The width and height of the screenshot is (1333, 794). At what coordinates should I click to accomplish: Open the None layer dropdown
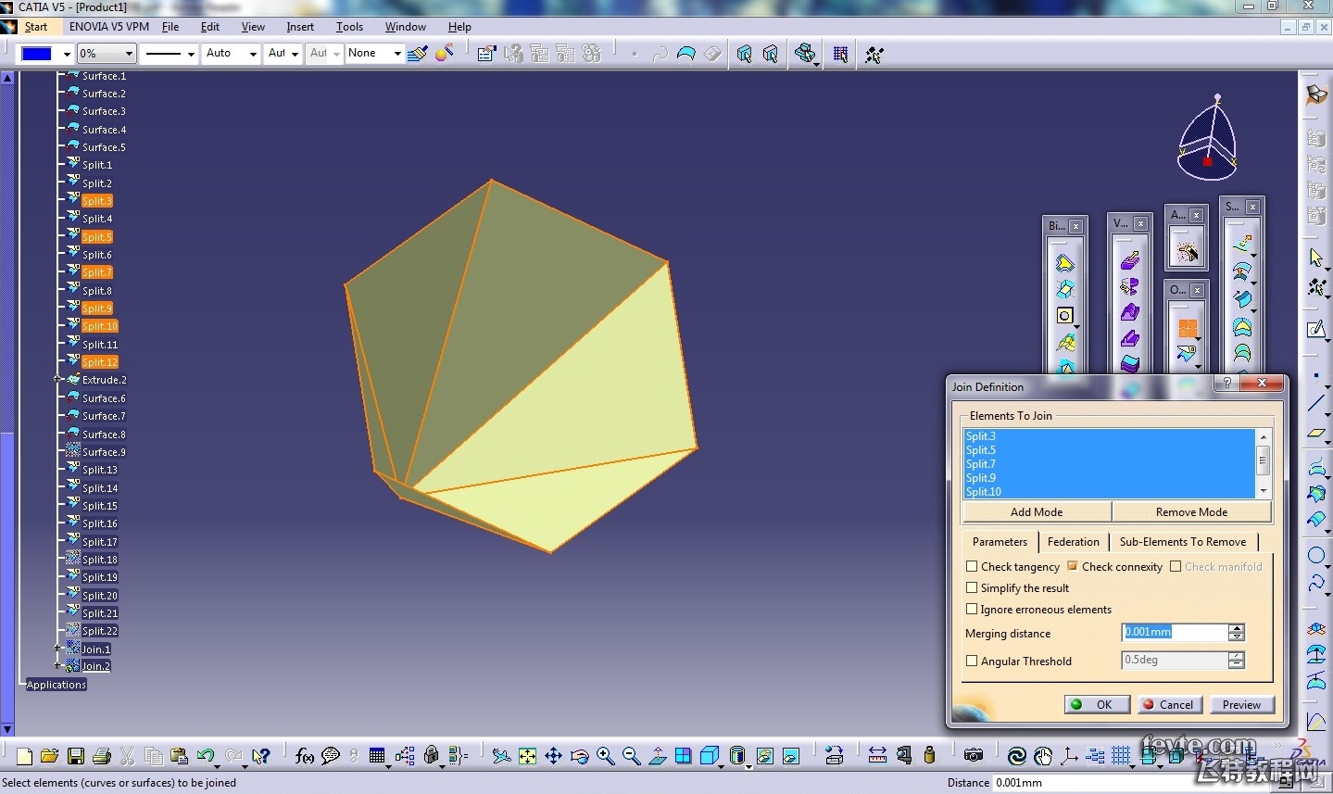[397, 54]
